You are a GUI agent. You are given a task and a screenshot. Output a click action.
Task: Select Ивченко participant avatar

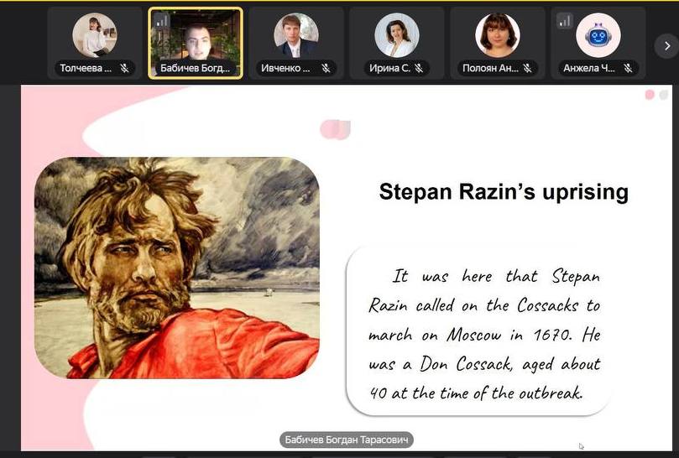[x=296, y=35]
